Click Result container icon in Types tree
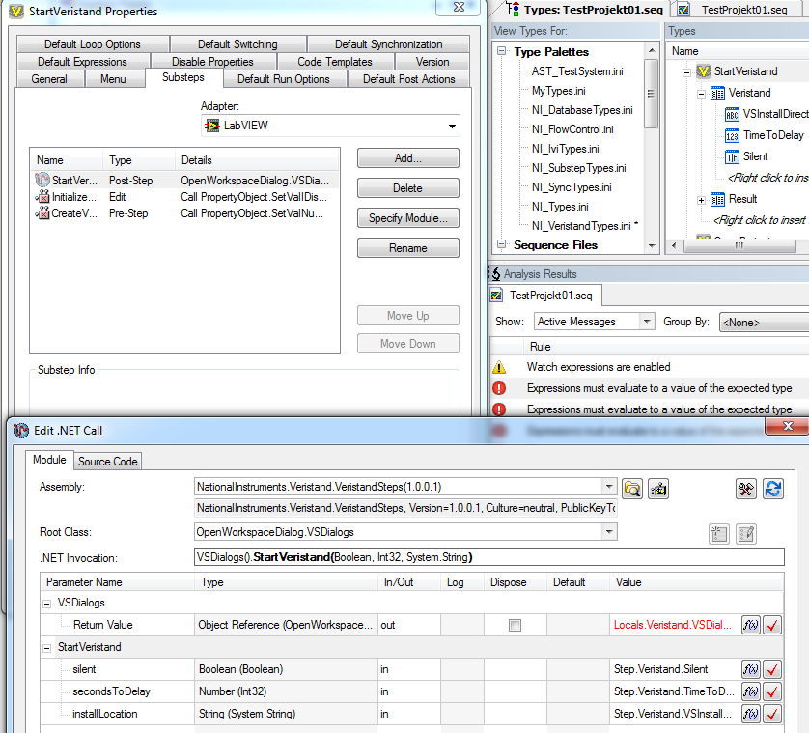 coord(717,199)
